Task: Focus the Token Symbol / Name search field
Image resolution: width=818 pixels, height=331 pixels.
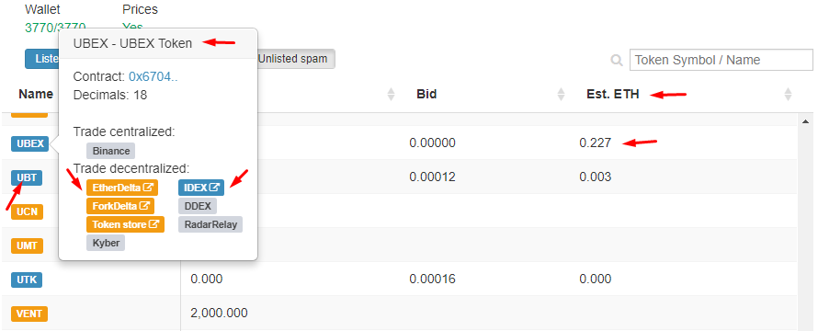Action: point(721,60)
